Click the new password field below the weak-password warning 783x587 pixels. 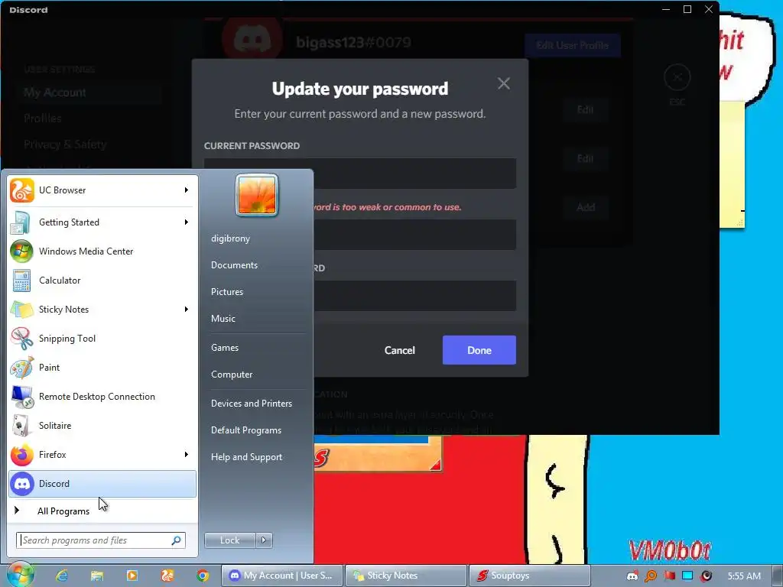tap(414, 235)
